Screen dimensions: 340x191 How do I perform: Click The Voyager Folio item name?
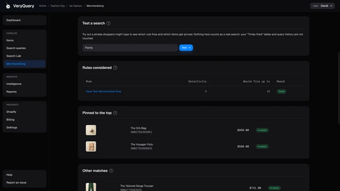click(x=142, y=144)
